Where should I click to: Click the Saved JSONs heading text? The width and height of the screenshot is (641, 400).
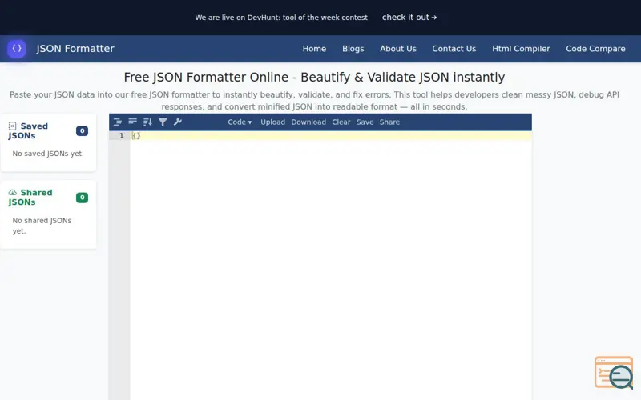pyautogui.click(x=28, y=131)
